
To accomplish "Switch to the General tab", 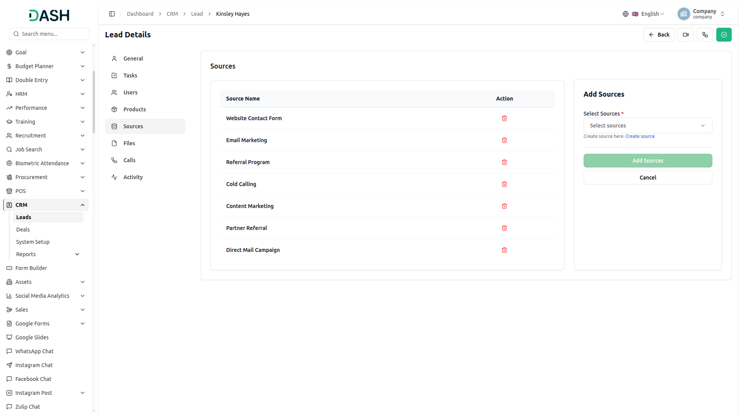I will pyautogui.click(x=145, y=59).
